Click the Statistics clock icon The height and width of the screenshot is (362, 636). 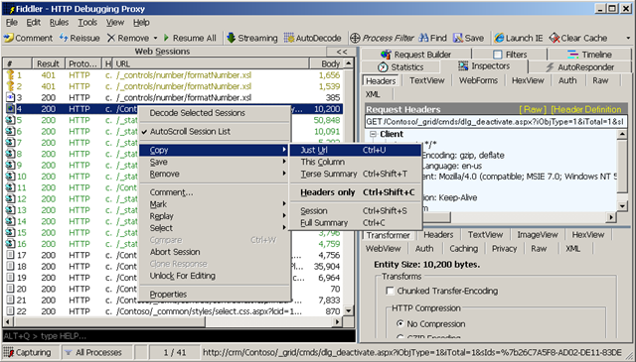pyautogui.click(x=383, y=67)
